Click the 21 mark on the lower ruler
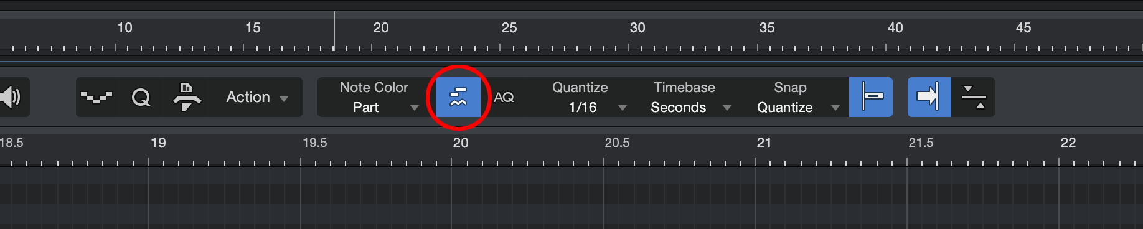The width and height of the screenshot is (1143, 229). tap(764, 143)
